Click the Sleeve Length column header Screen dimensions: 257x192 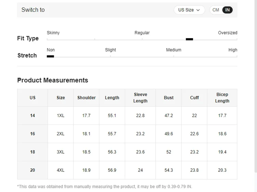[140, 98]
